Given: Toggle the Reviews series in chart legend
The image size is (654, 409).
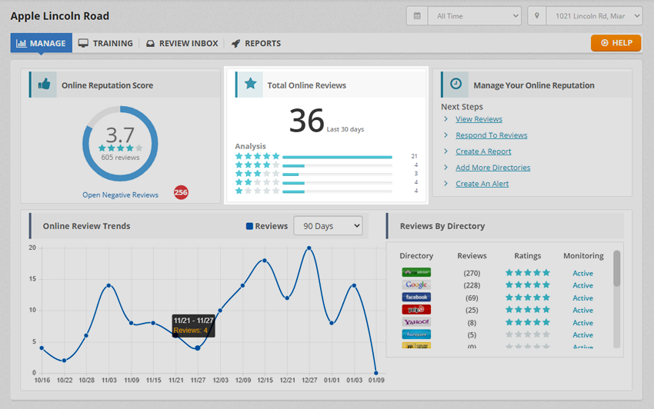Looking at the screenshot, I should pos(266,226).
